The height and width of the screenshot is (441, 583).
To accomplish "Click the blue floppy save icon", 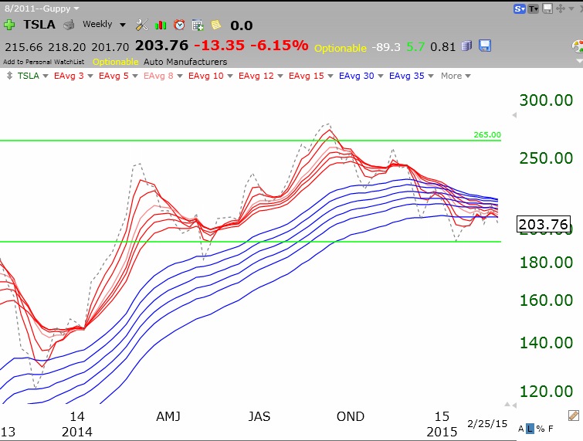I will [485, 46].
